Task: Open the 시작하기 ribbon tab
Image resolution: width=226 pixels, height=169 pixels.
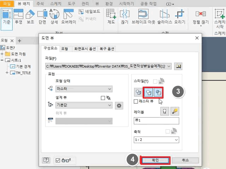Action: point(126,4)
